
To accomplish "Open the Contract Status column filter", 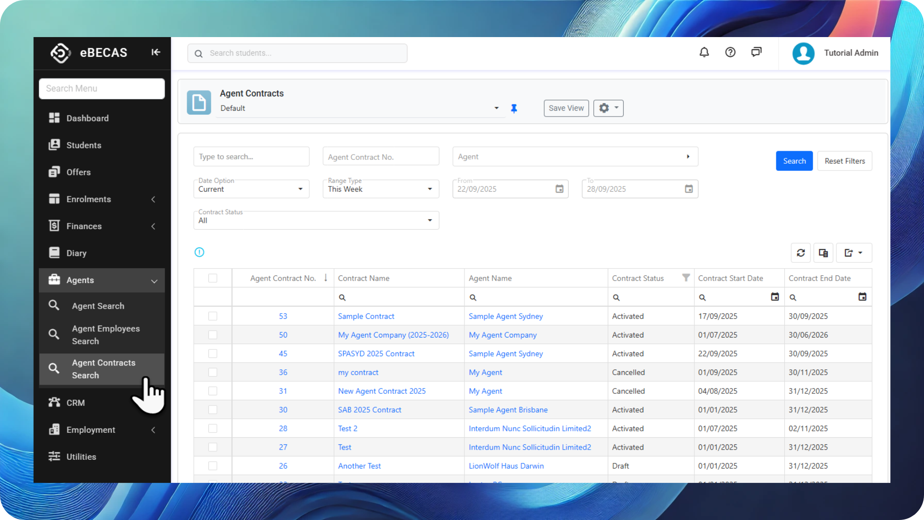I will (686, 278).
